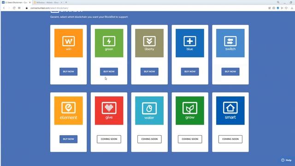Screen dimensions: 295x166
Task: Click the address bar URL
Action: 49,8
